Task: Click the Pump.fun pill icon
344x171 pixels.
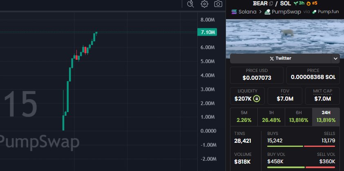Action: [315, 12]
